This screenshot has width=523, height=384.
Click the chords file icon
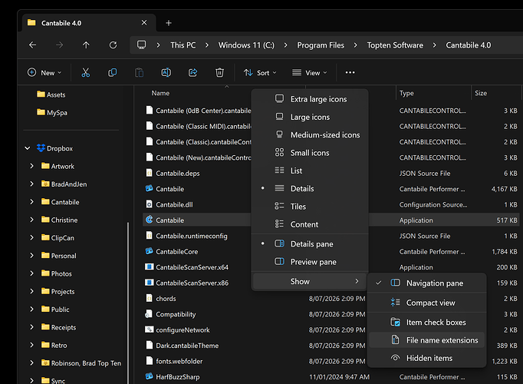tap(149, 298)
